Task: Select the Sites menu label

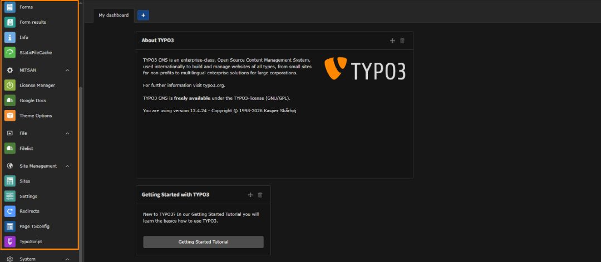Action: (25, 181)
